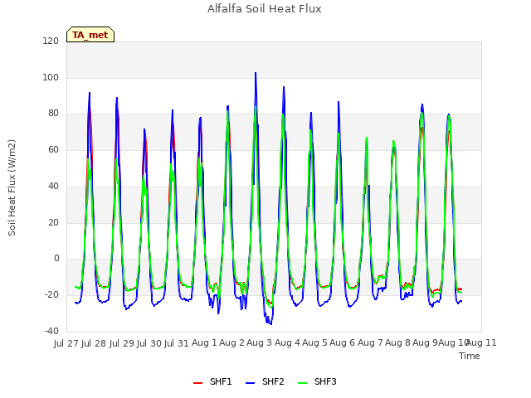The height and width of the screenshot is (398, 531).
Task: Click the green SHF3 legend swatch
Action: pyautogui.click(x=302, y=383)
